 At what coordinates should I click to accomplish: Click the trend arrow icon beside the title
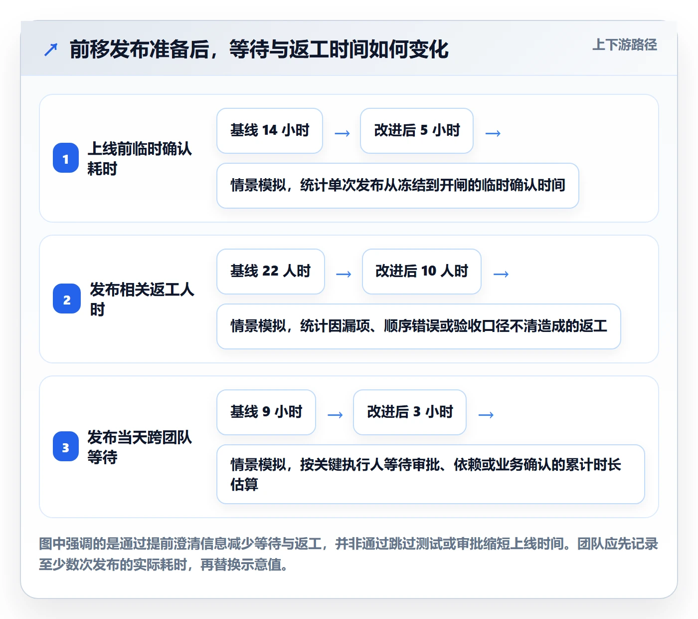pyautogui.click(x=51, y=49)
